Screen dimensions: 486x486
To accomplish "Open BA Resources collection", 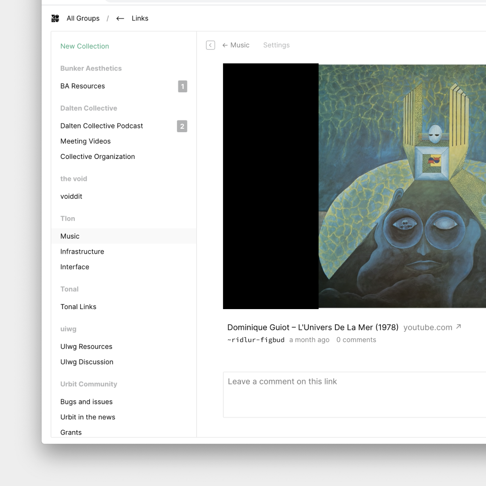I will coord(83,86).
